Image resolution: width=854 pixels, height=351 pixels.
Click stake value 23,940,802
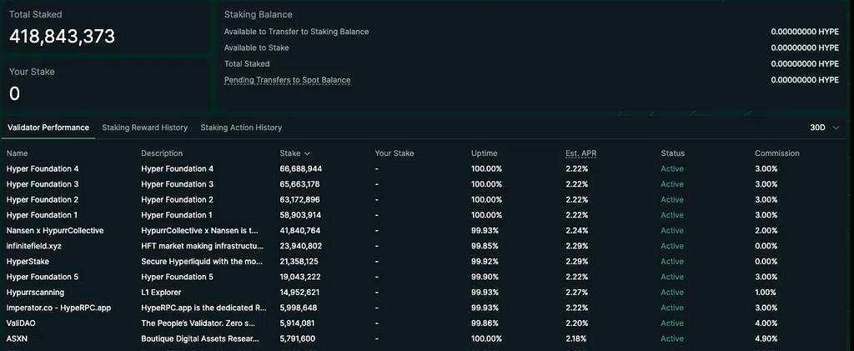[x=300, y=246]
